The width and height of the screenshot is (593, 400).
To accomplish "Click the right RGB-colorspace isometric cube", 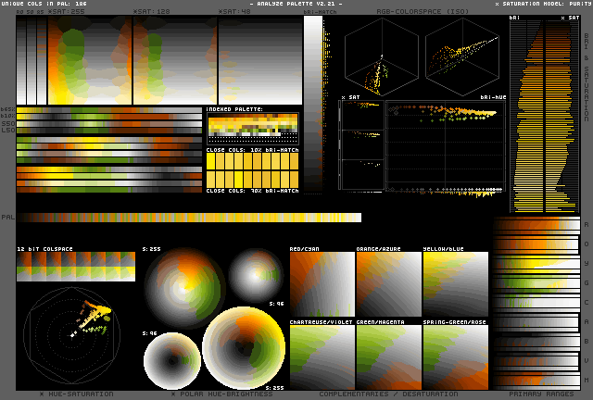I will tap(461, 58).
